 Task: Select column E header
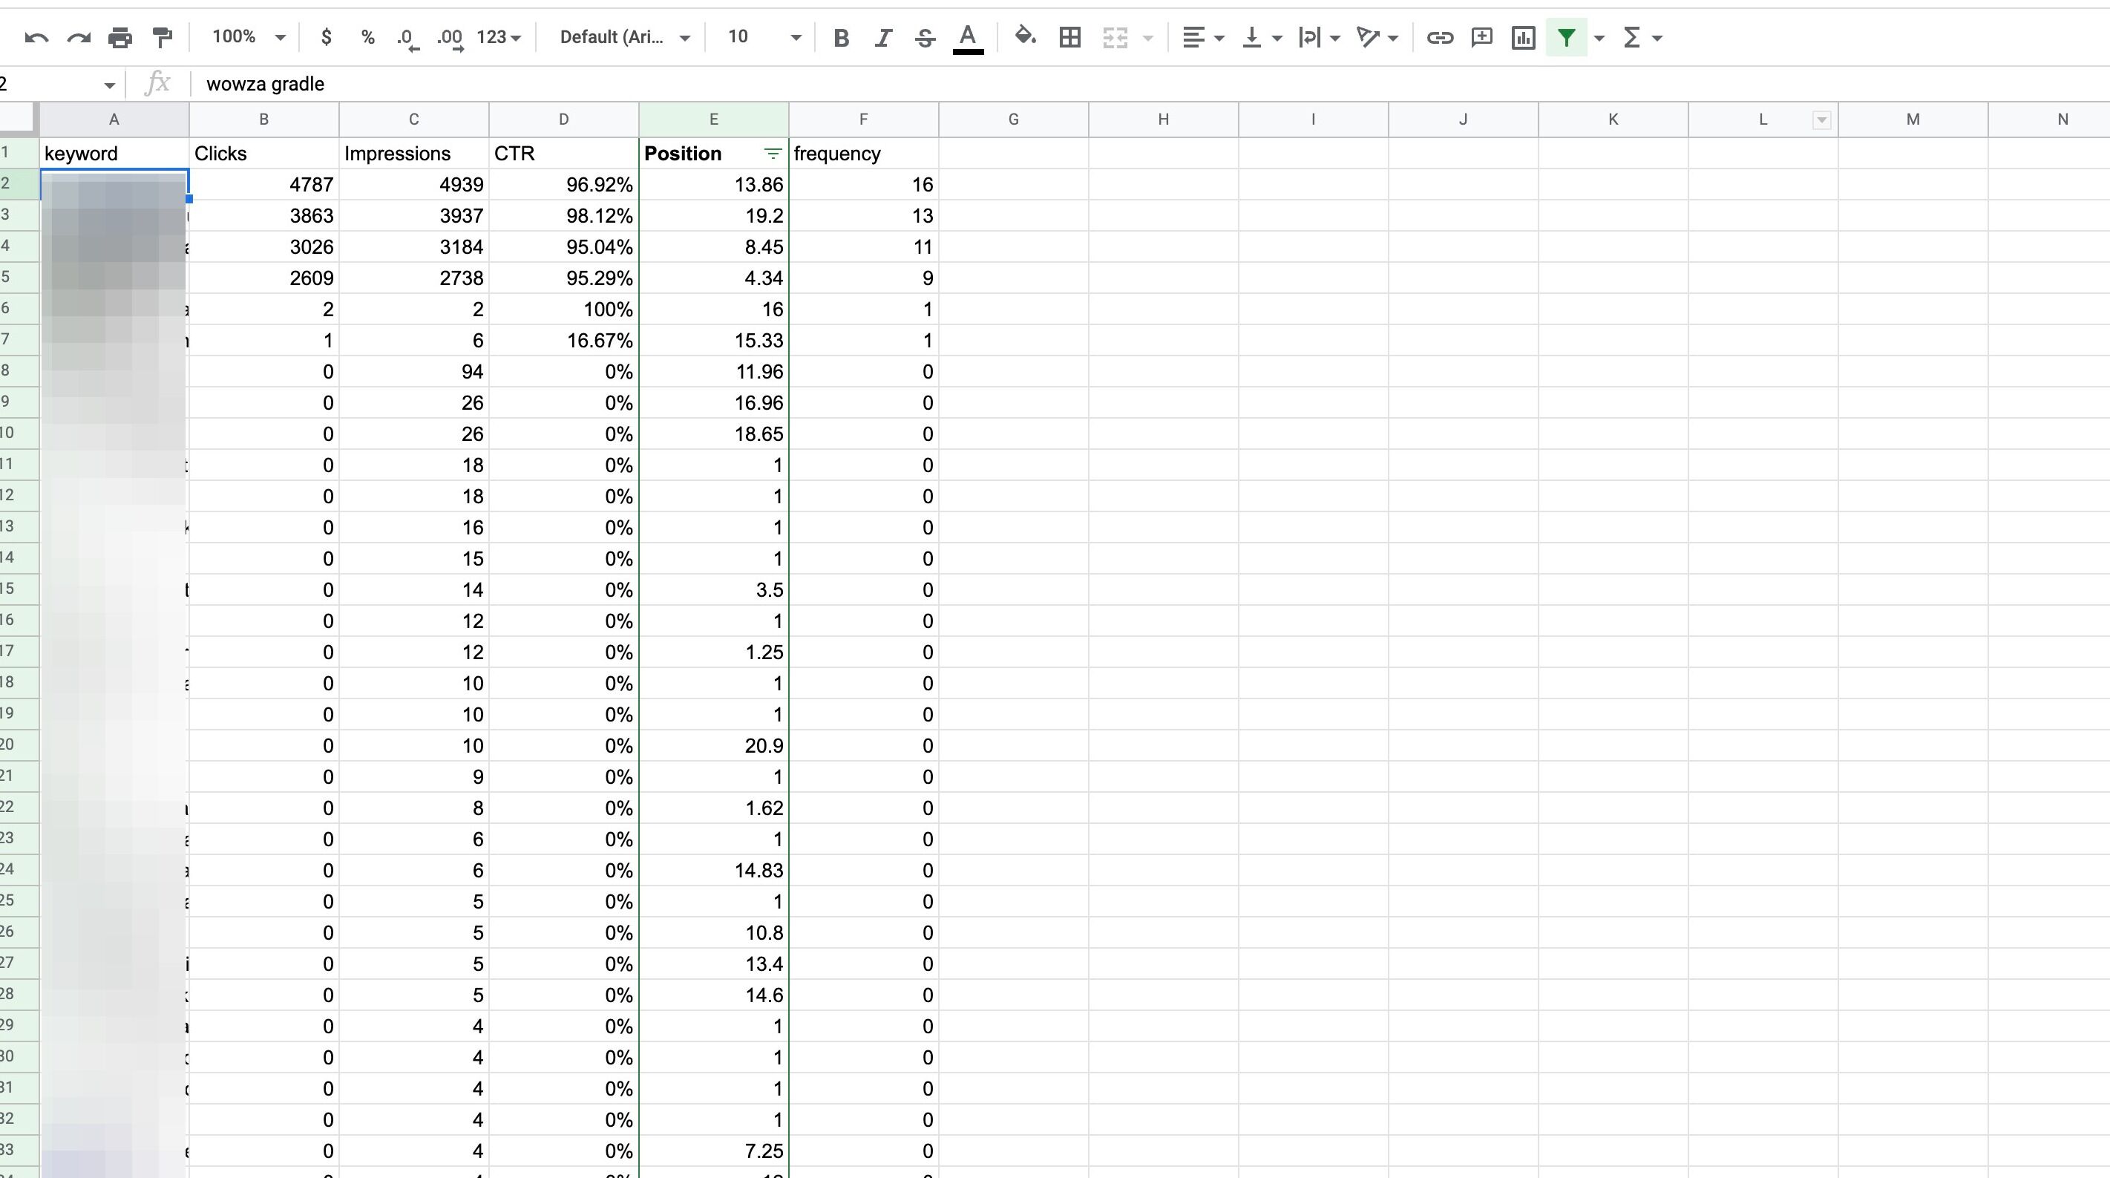tap(713, 120)
